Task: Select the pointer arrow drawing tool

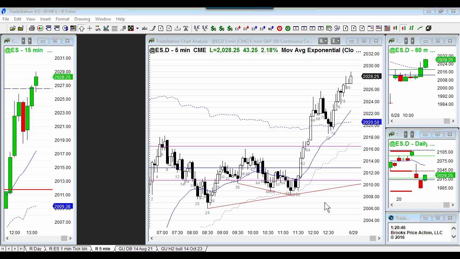Action: tap(82, 28)
